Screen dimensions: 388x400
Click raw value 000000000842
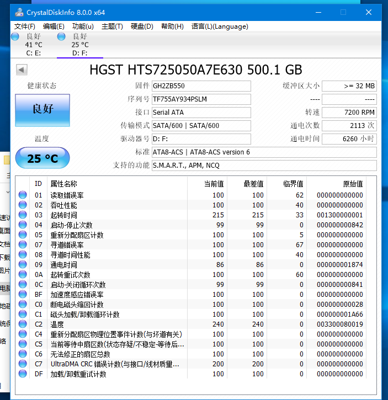pyautogui.click(x=340, y=225)
